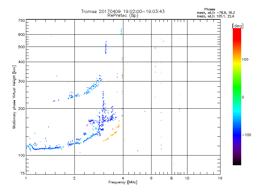This screenshot has height=194, width=259.
Task: Click the colorbar tick label '-100'
Action: [246, 135]
